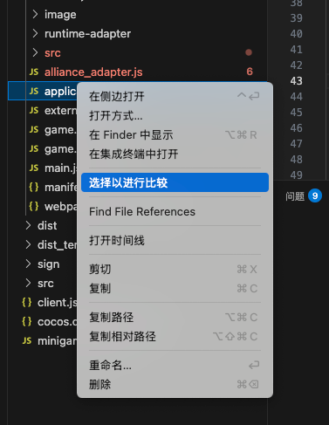Expand the image folder
The height and width of the screenshot is (425, 329).
[35, 14]
